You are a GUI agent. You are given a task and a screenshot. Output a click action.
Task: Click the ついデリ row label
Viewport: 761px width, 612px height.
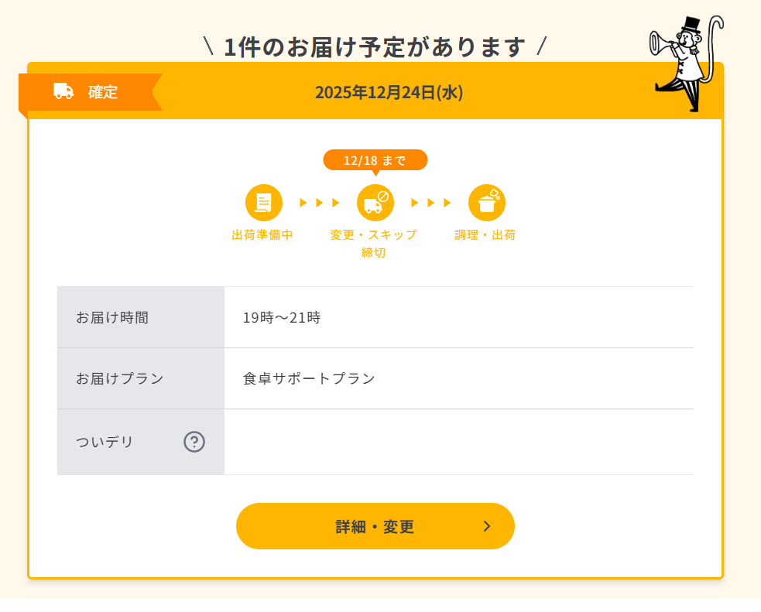105,442
